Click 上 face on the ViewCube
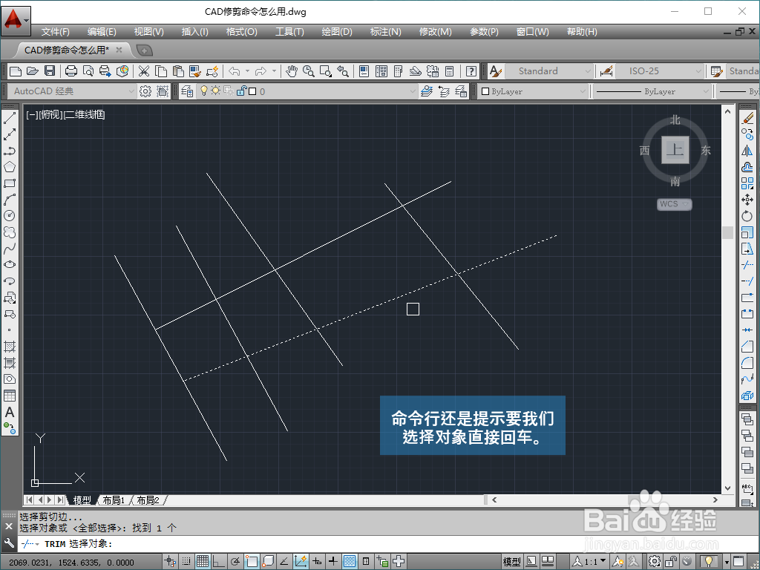The image size is (760, 570). click(675, 150)
